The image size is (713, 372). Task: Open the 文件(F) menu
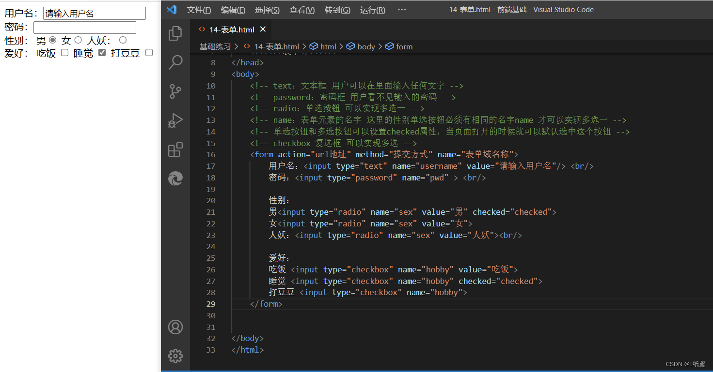coord(199,10)
